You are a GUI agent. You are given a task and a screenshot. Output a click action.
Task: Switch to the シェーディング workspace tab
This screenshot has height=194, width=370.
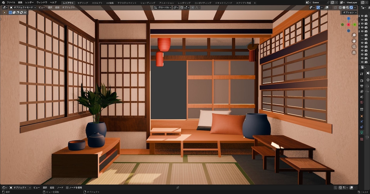point(148,3)
